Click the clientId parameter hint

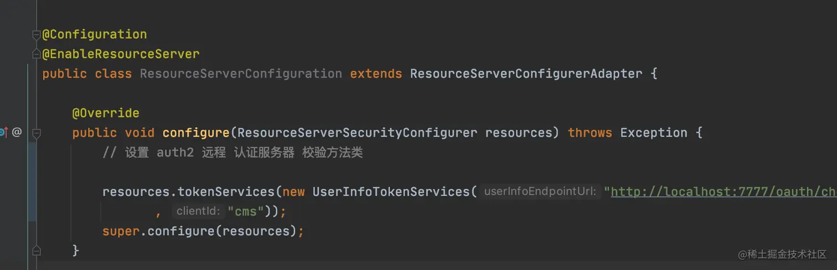pos(198,211)
